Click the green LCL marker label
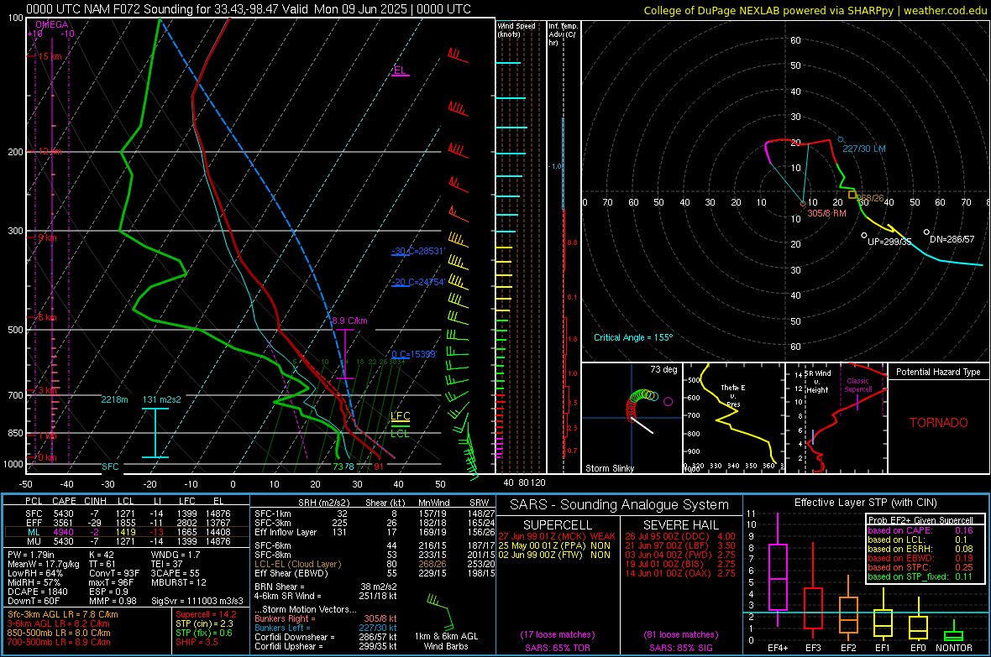This screenshot has height=657, width=991. [400, 433]
